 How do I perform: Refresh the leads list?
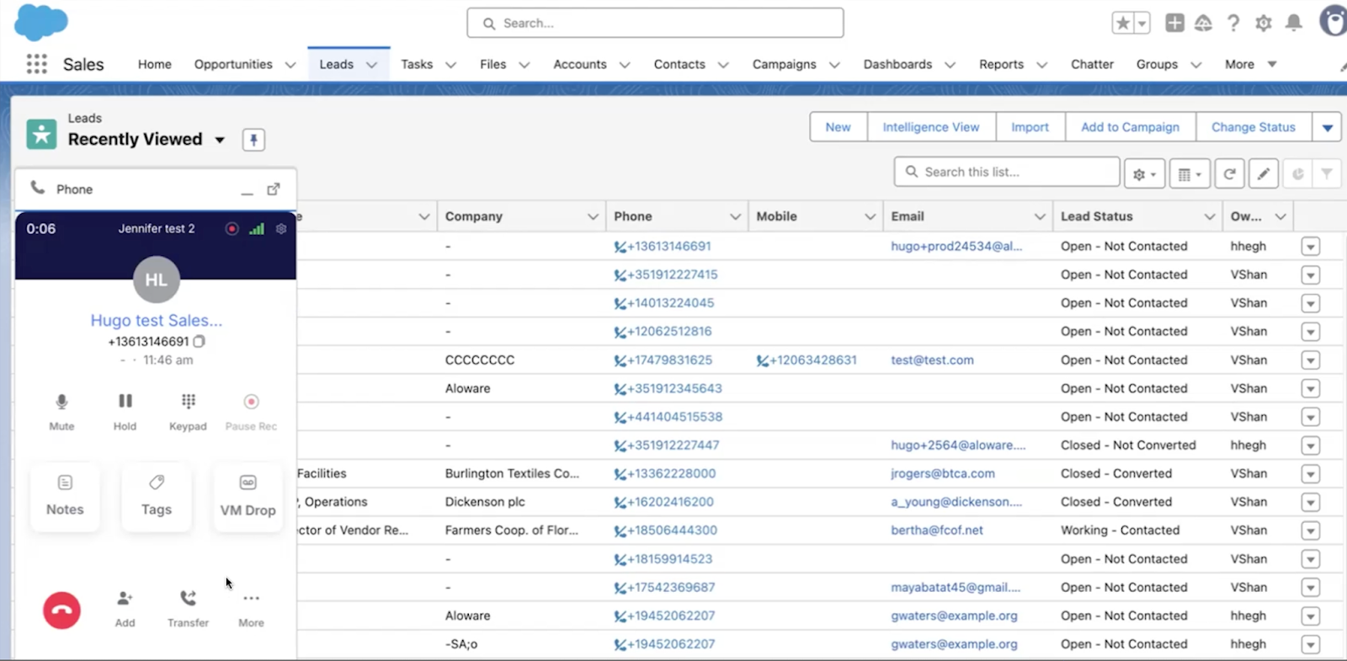(x=1229, y=173)
